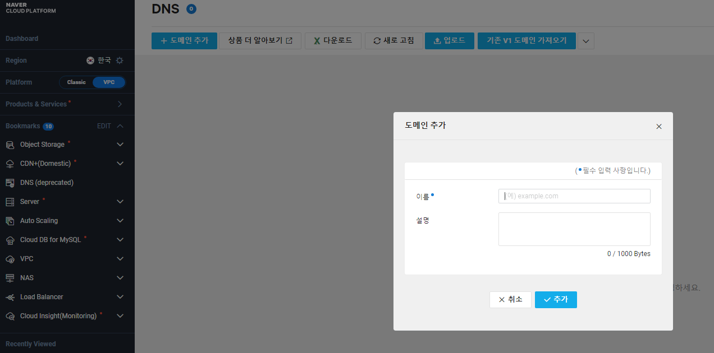Switch platform to Classic

click(x=76, y=82)
